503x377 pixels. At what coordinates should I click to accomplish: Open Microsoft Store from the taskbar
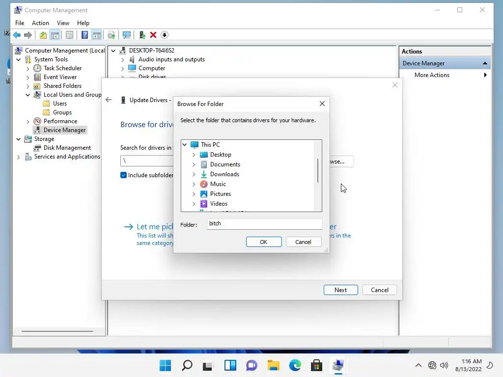(316, 365)
